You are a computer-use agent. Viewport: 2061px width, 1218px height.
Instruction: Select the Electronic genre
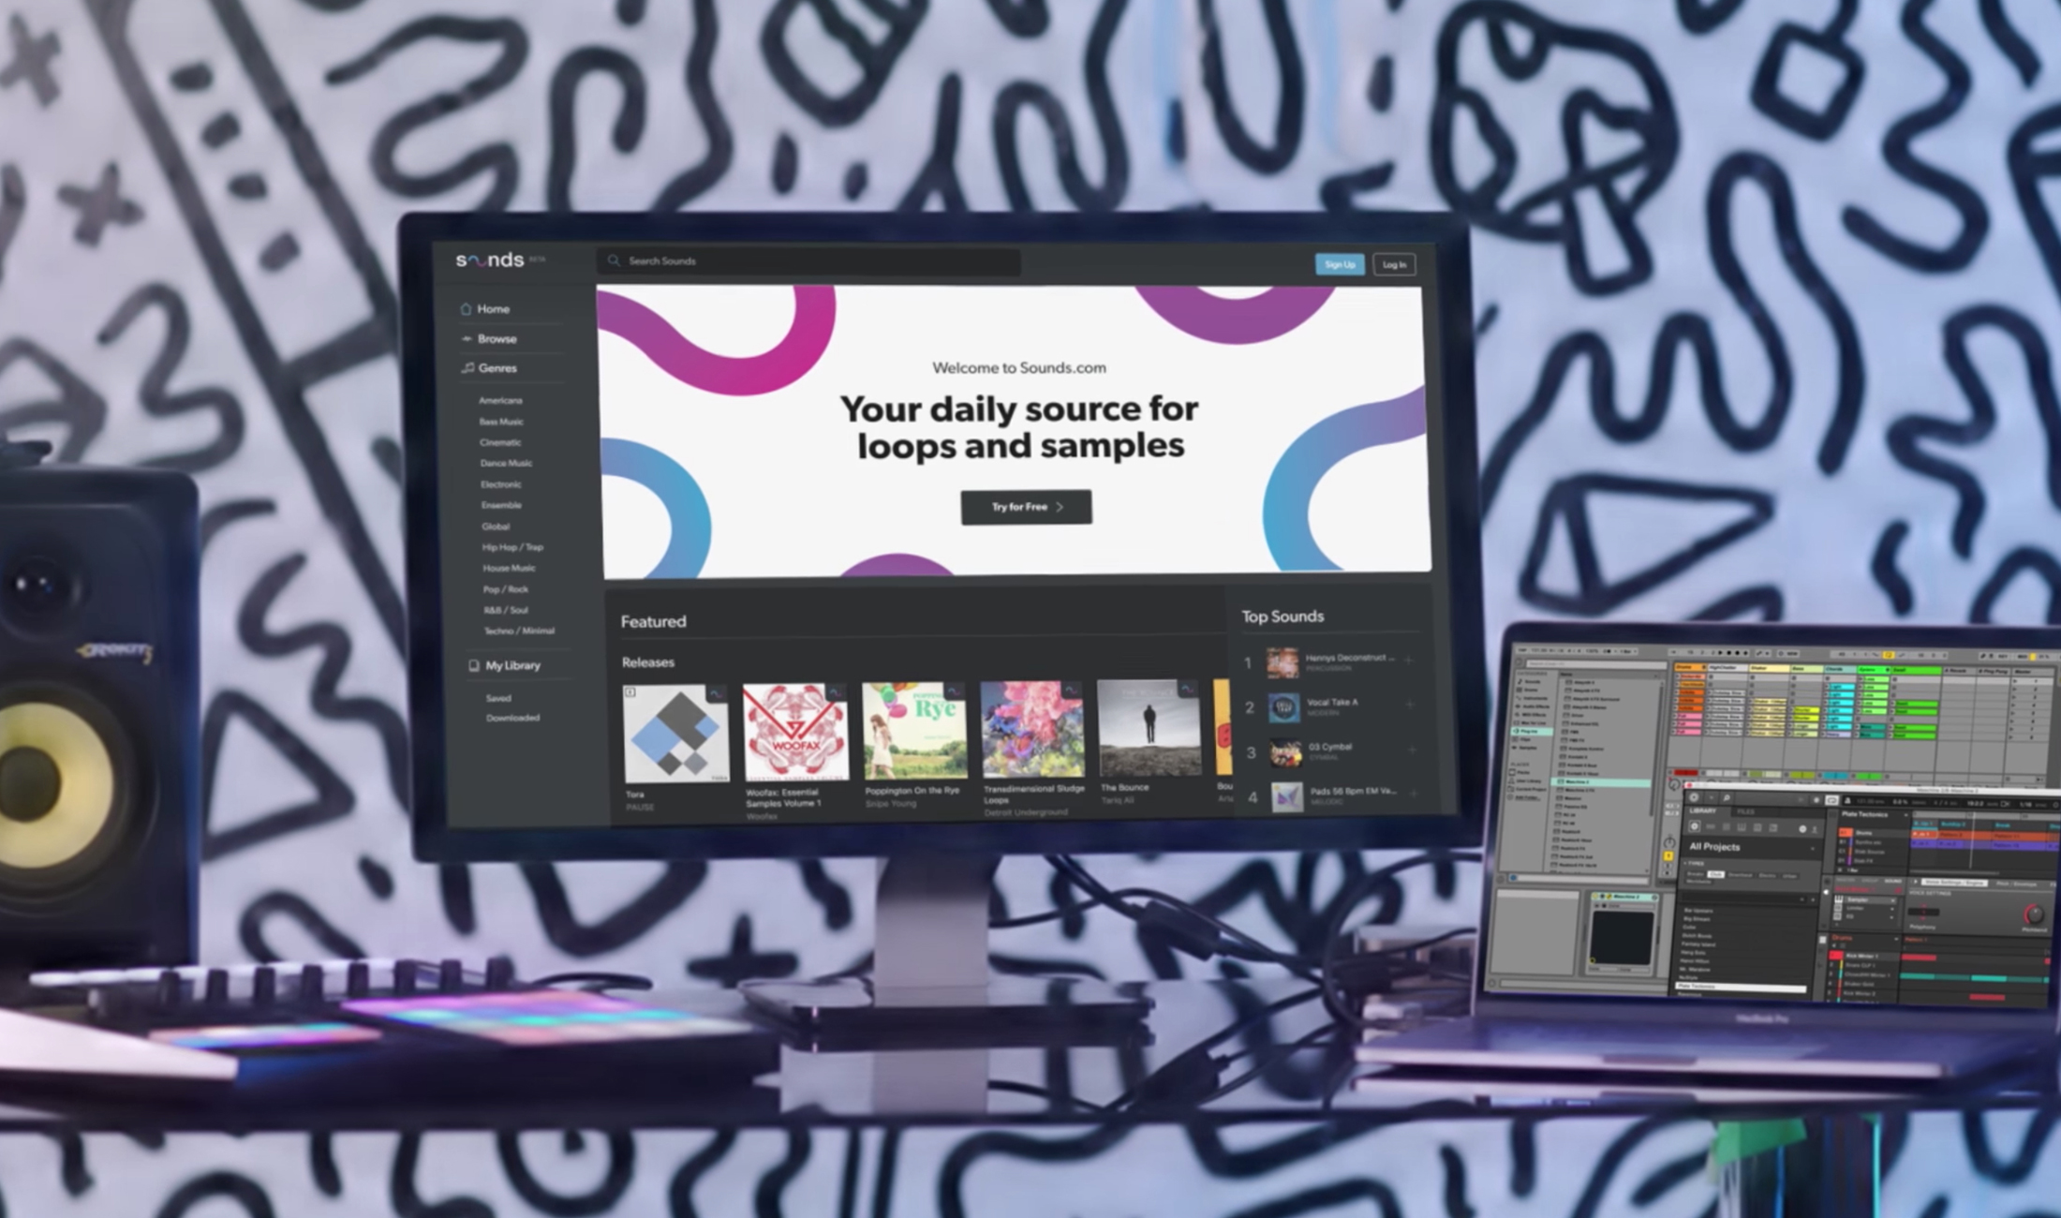501,484
